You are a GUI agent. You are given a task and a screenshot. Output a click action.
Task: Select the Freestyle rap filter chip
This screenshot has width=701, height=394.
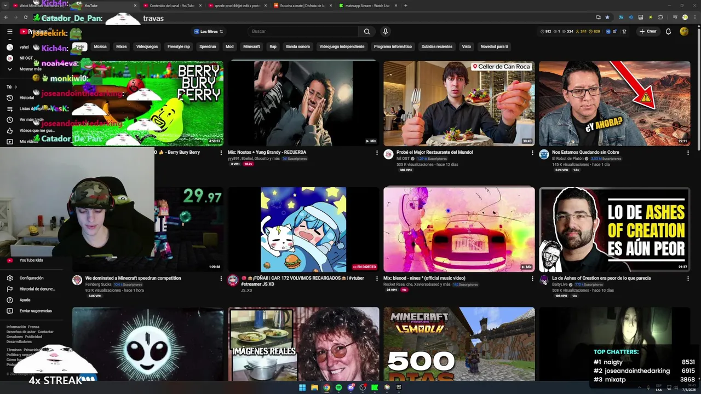pyautogui.click(x=179, y=47)
